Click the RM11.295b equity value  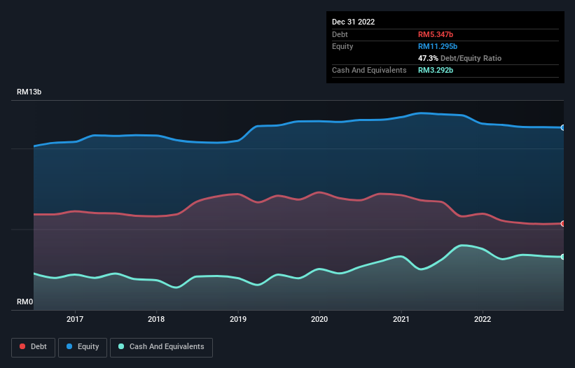(438, 46)
